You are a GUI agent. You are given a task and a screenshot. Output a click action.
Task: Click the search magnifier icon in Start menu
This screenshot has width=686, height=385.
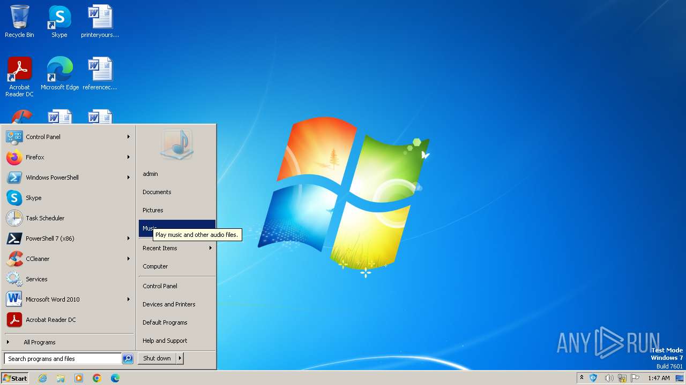coord(128,359)
